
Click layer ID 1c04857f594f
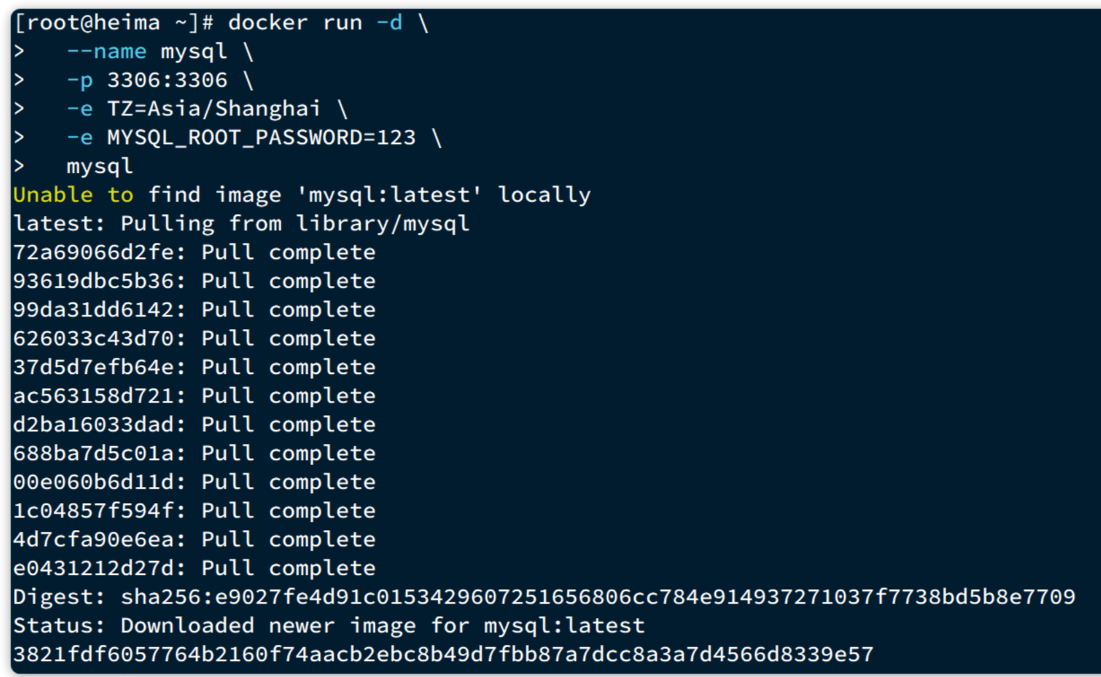pyautogui.click(x=94, y=511)
